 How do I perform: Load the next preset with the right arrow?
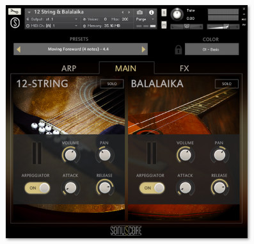[143, 49]
